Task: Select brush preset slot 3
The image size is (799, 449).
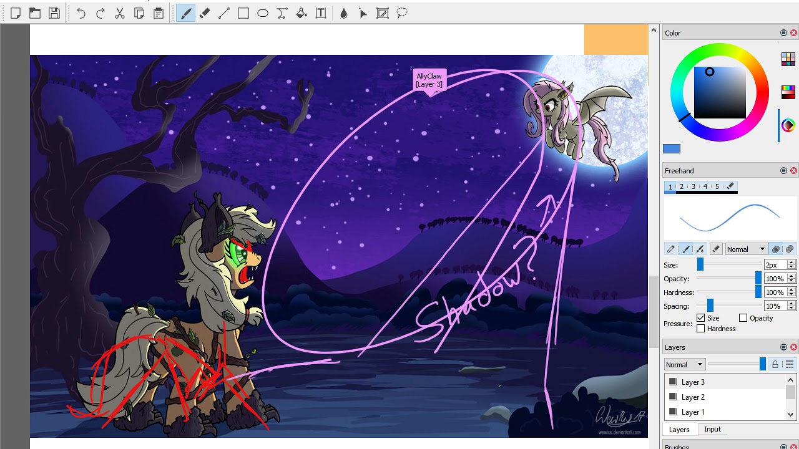Action: [x=693, y=186]
